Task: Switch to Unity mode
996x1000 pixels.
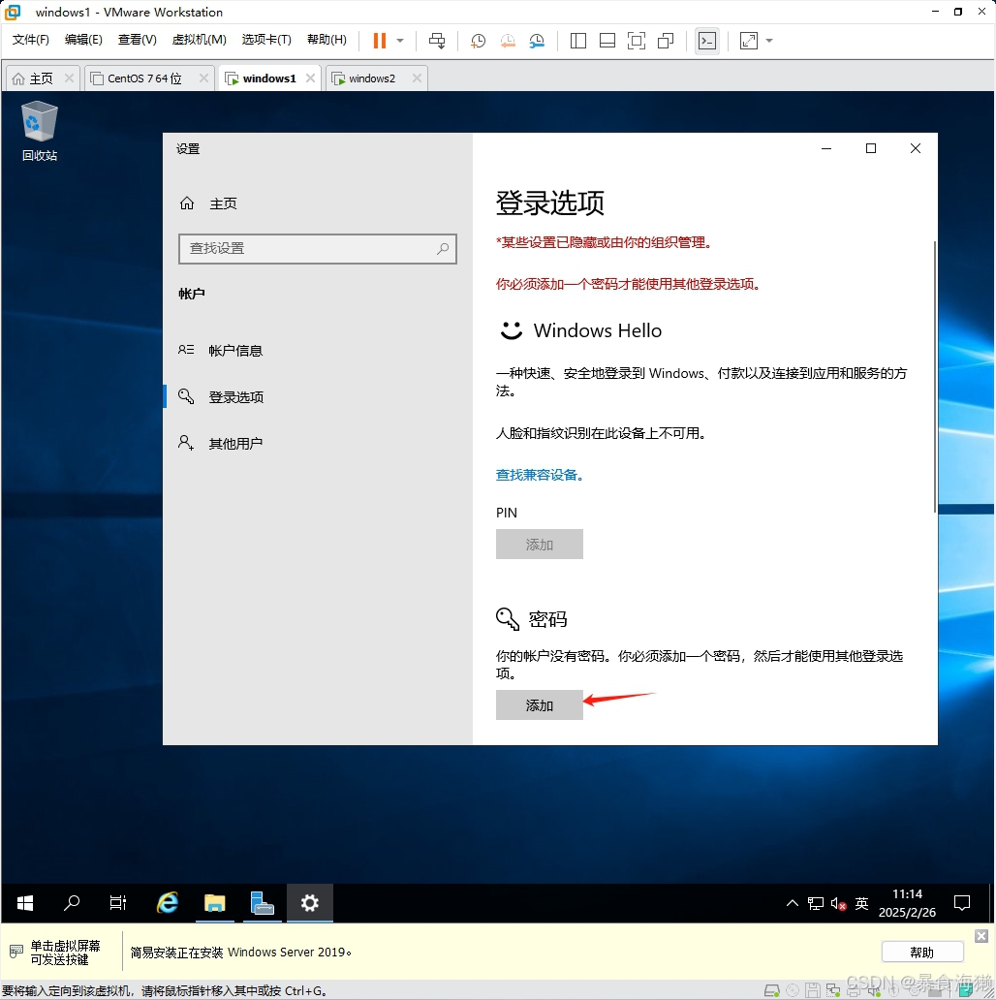Action: 666,41
